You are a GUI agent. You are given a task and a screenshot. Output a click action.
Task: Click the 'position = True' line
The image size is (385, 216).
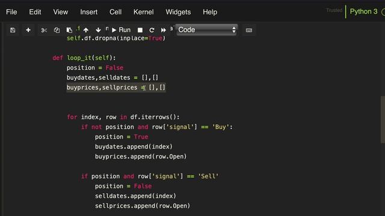(x=122, y=137)
